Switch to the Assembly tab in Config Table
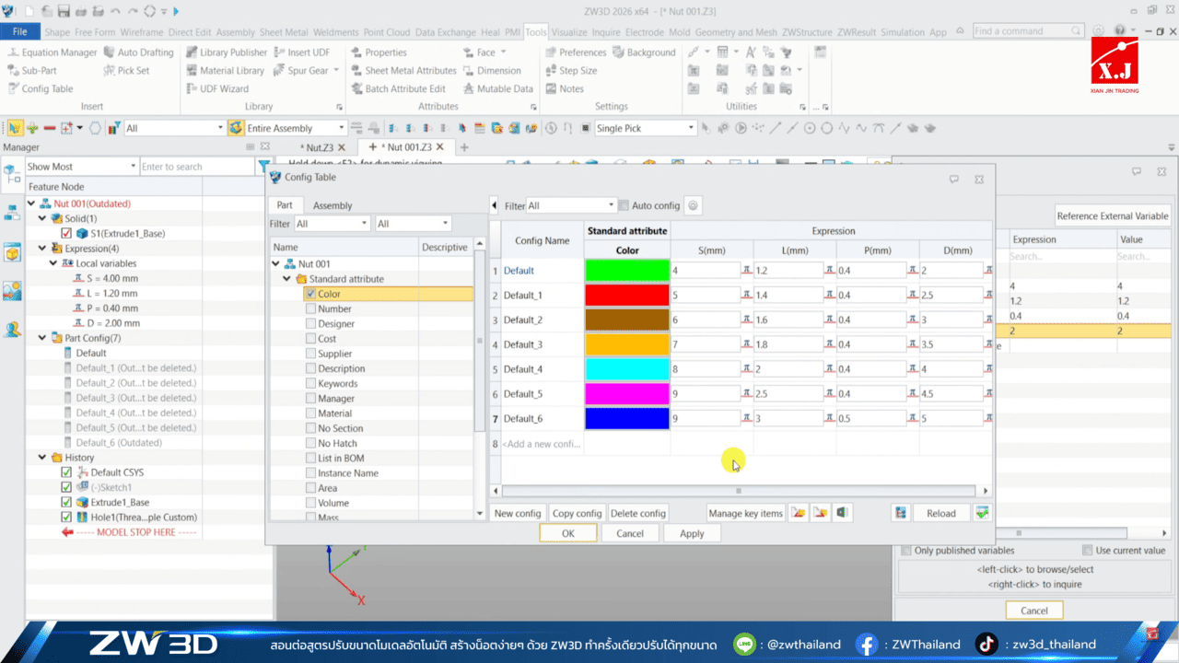Screen dimensions: 1179x663 (333, 205)
